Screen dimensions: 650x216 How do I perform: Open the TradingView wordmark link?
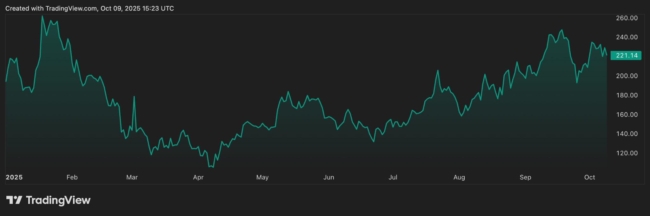(58, 200)
